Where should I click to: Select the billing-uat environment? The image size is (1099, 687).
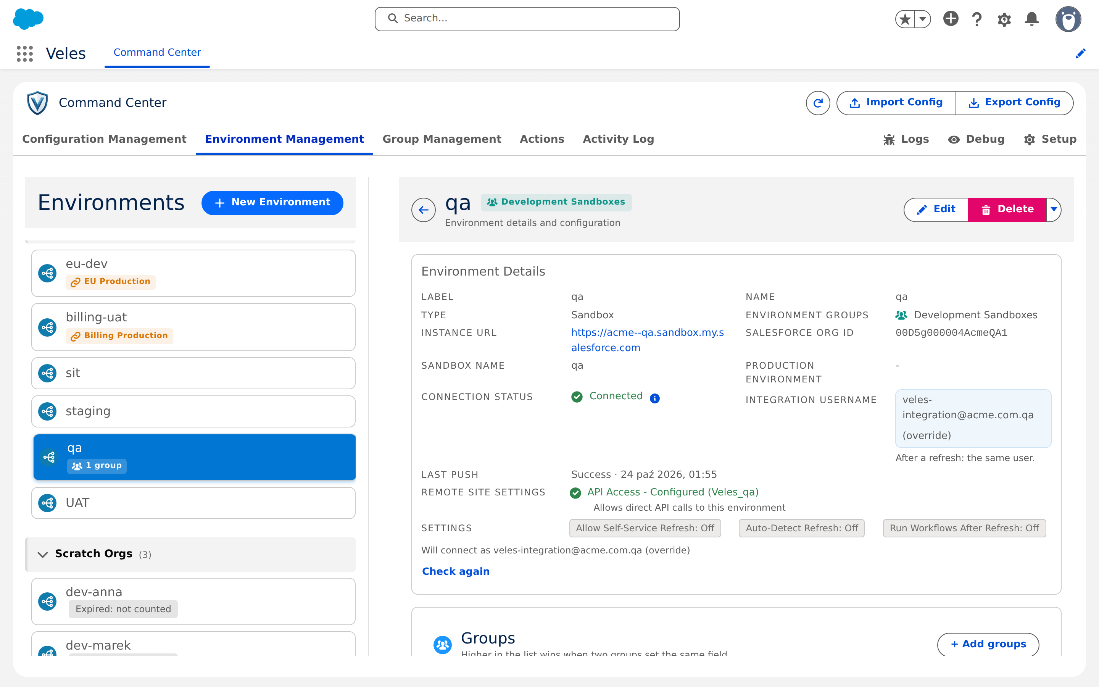193,327
